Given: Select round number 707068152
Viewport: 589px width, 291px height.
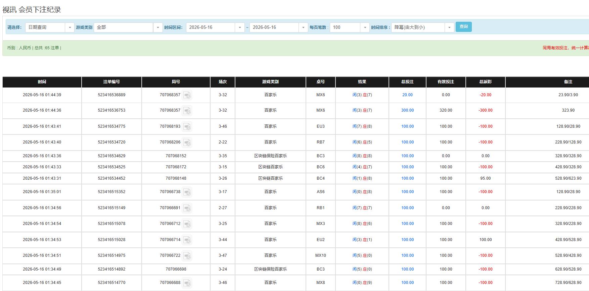Looking at the screenshot, I should (176, 156).
